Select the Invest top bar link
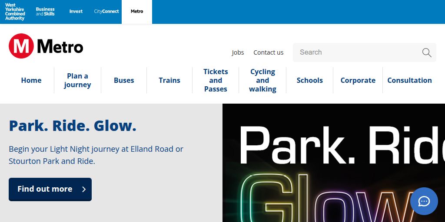The width and height of the screenshot is (445, 222). pos(76,12)
